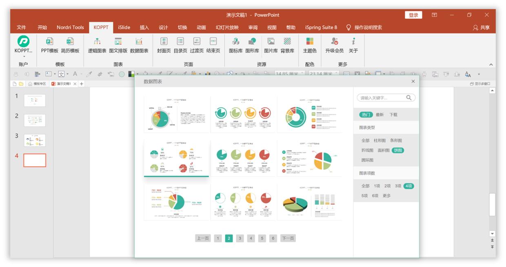Open the 模板专区 document tab

[x=37, y=84]
